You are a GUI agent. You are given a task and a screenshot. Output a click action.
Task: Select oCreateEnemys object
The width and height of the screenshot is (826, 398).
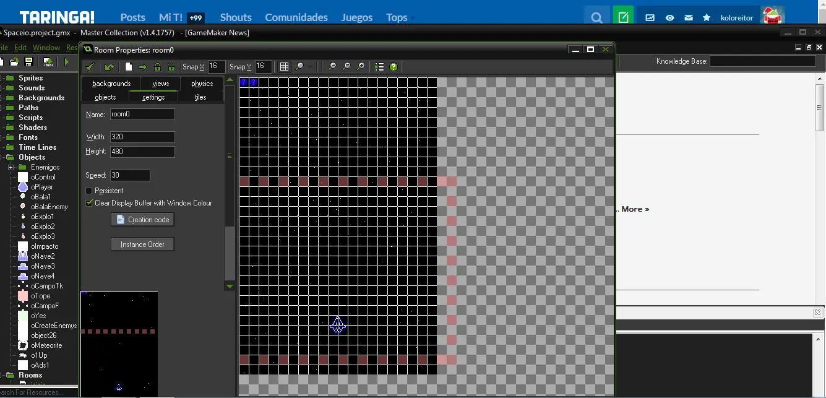54,326
